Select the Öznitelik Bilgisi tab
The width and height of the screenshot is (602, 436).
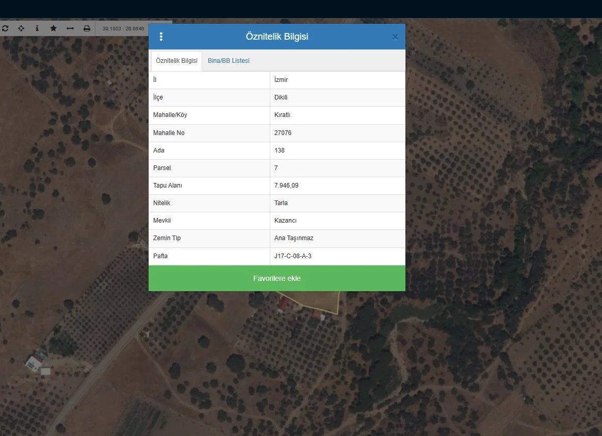[x=176, y=61]
